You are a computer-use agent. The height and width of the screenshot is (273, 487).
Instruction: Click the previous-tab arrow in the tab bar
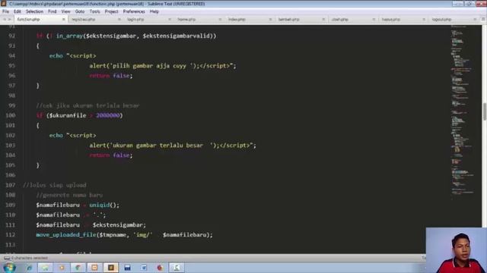[x=5, y=20]
